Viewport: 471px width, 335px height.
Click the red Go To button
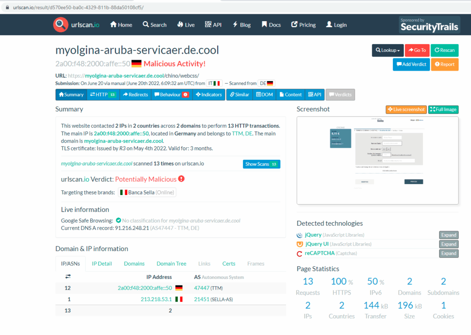[x=417, y=50]
